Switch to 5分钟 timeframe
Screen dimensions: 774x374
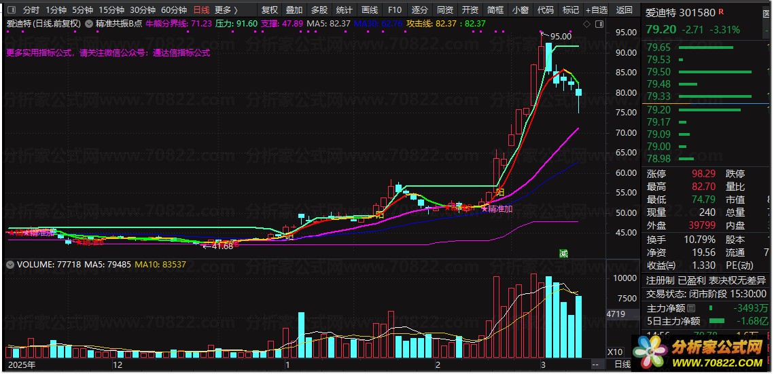click(82, 10)
